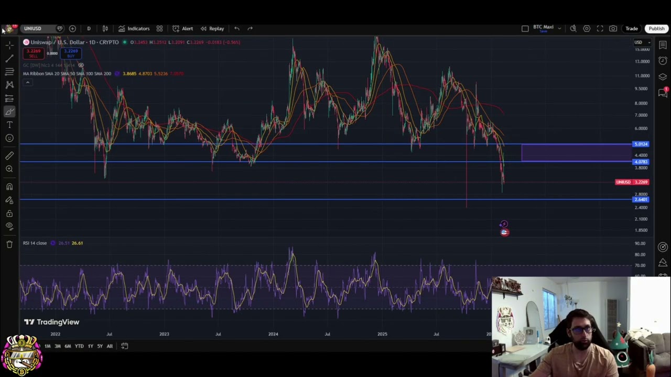Image resolution: width=671 pixels, height=377 pixels.
Task: Toggle magnet mode for drawings
Action: click(9, 186)
